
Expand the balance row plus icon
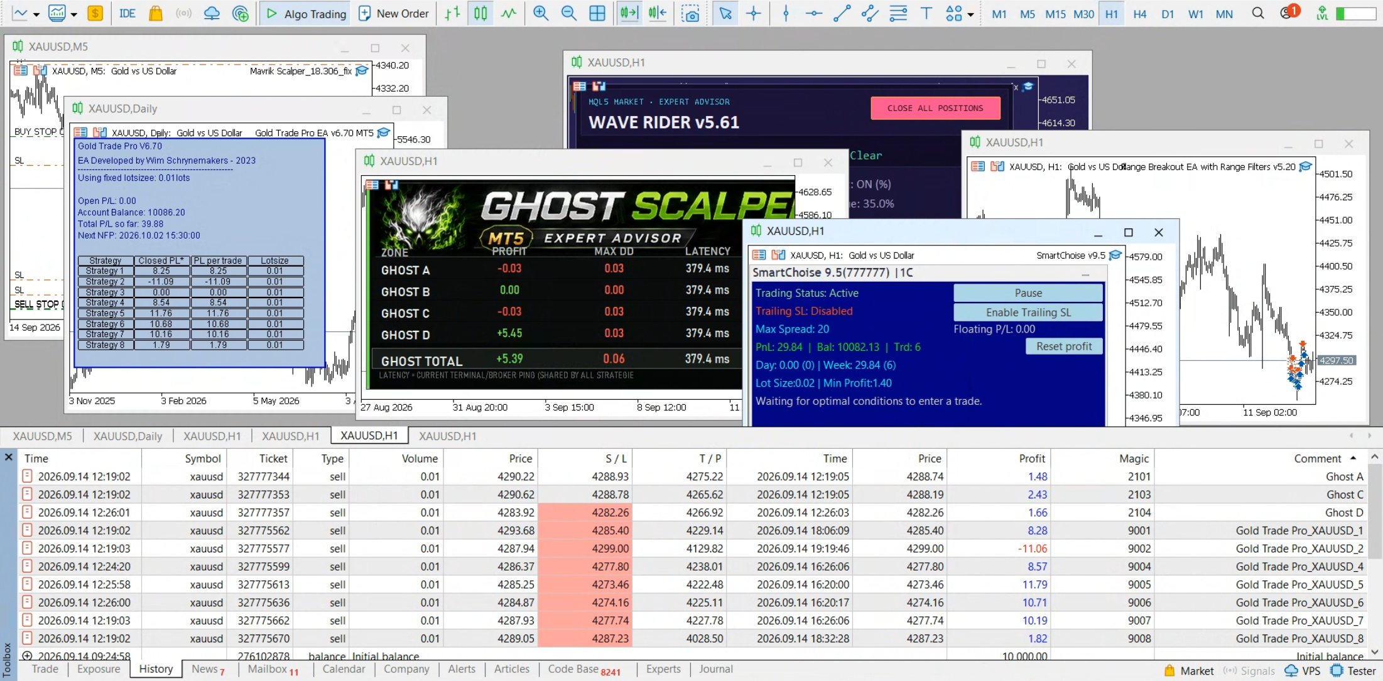click(27, 655)
